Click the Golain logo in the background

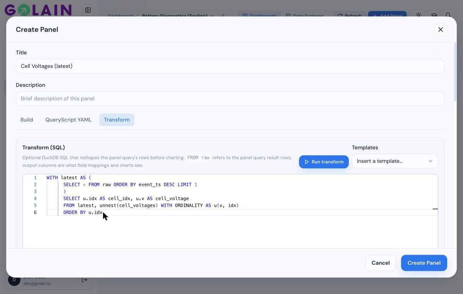[38, 10]
